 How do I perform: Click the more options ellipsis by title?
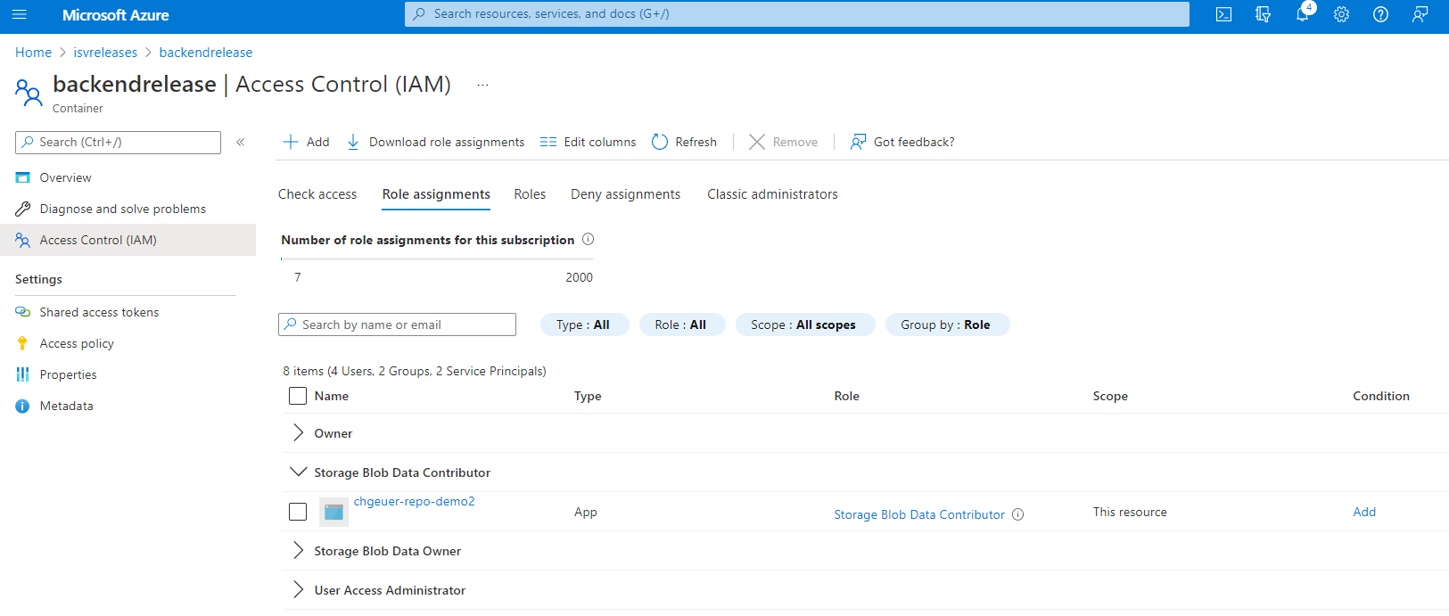(482, 85)
